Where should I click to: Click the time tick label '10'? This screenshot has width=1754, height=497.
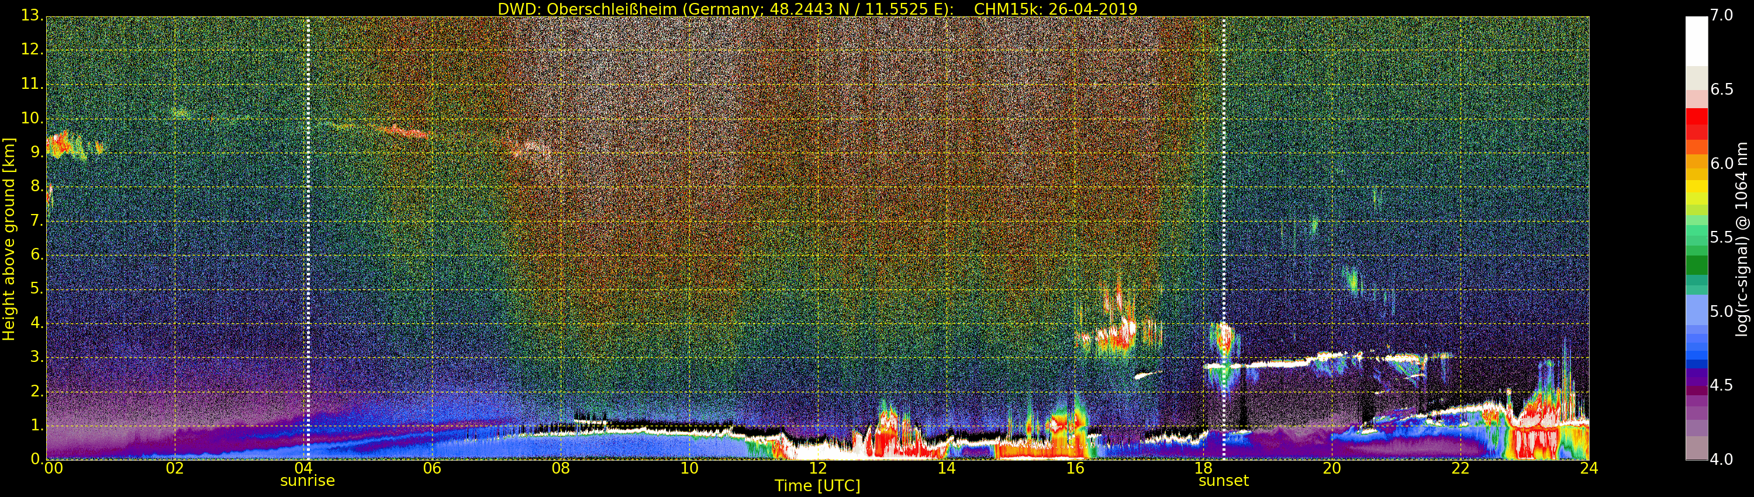pos(690,468)
